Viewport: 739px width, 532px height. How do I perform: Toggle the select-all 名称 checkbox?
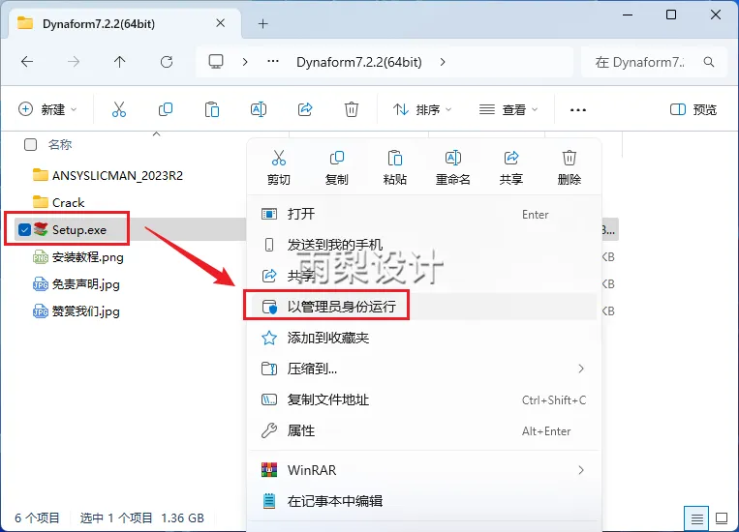[30, 144]
